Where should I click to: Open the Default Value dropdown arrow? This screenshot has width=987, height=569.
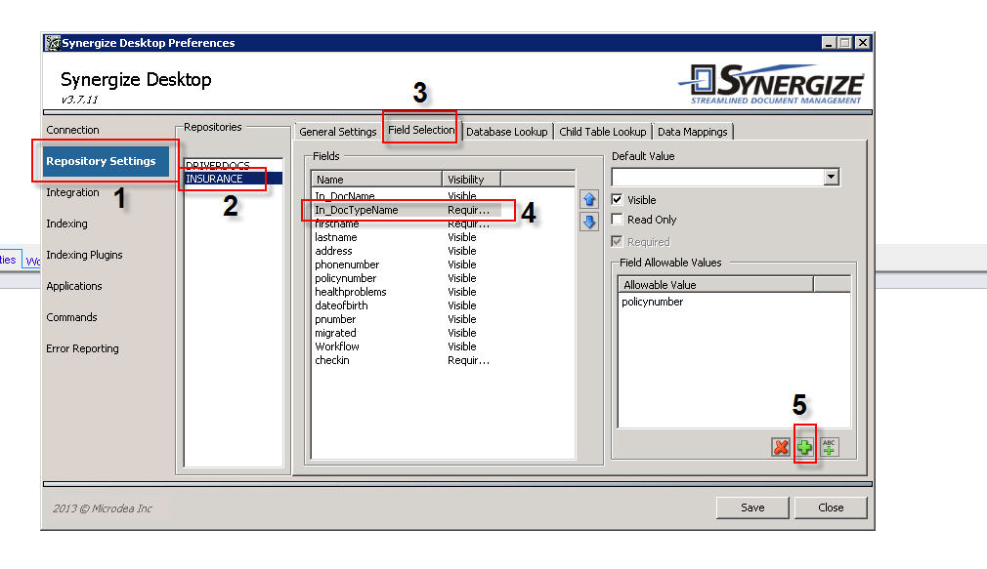click(831, 178)
